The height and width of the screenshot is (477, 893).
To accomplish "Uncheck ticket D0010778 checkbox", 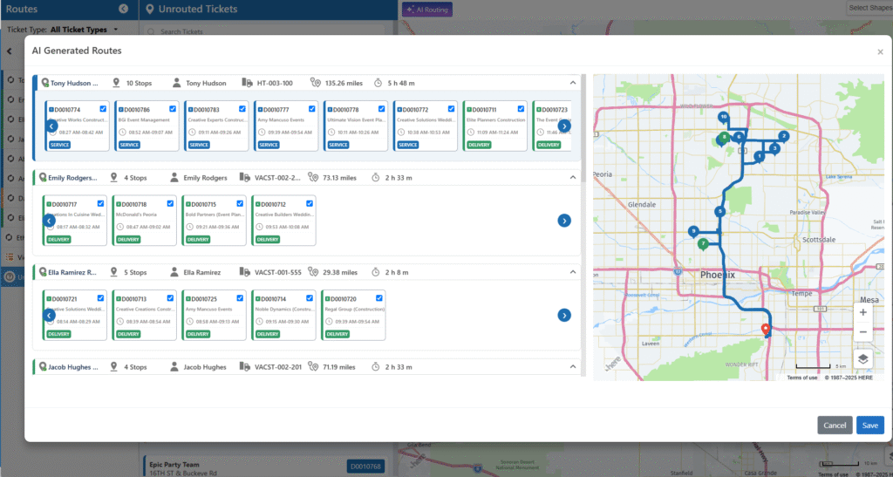I will tap(381, 109).
